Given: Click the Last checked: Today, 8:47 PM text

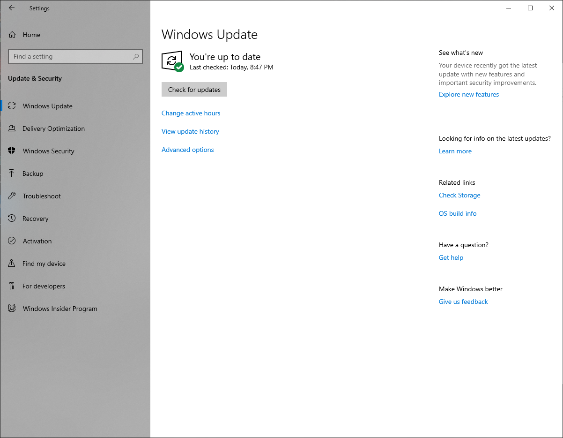Looking at the screenshot, I should pos(231,67).
